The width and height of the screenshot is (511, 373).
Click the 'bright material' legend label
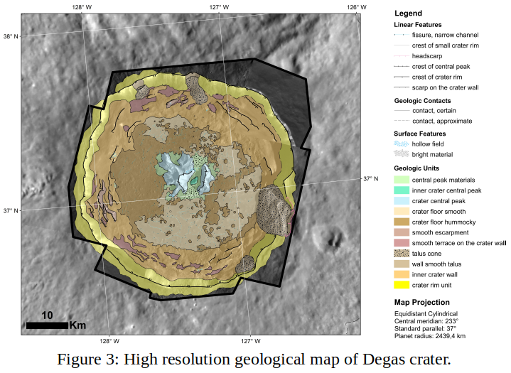coord(432,154)
